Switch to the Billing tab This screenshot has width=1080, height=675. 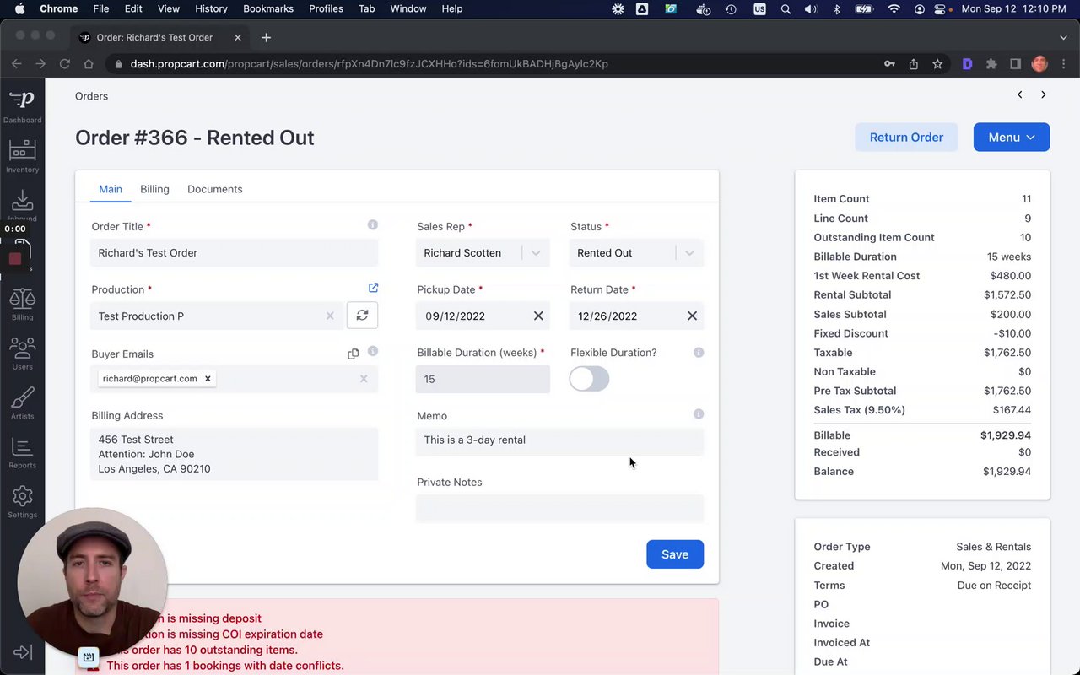(x=154, y=189)
